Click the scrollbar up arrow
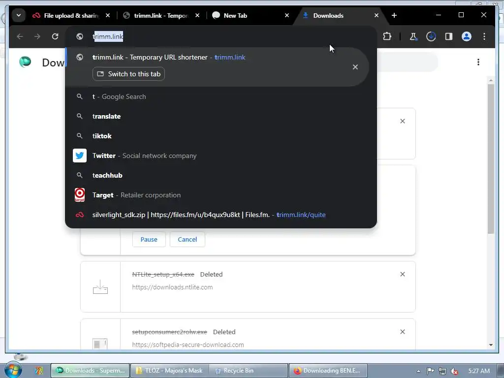 pyautogui.click(x=491, y=80)
